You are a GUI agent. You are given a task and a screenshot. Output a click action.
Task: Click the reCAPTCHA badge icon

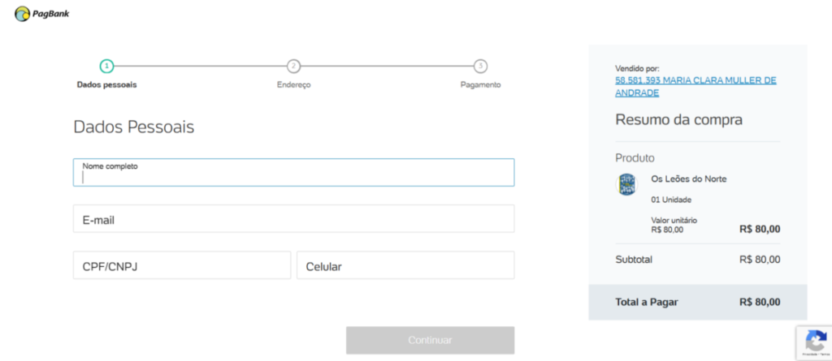[814, 340]
